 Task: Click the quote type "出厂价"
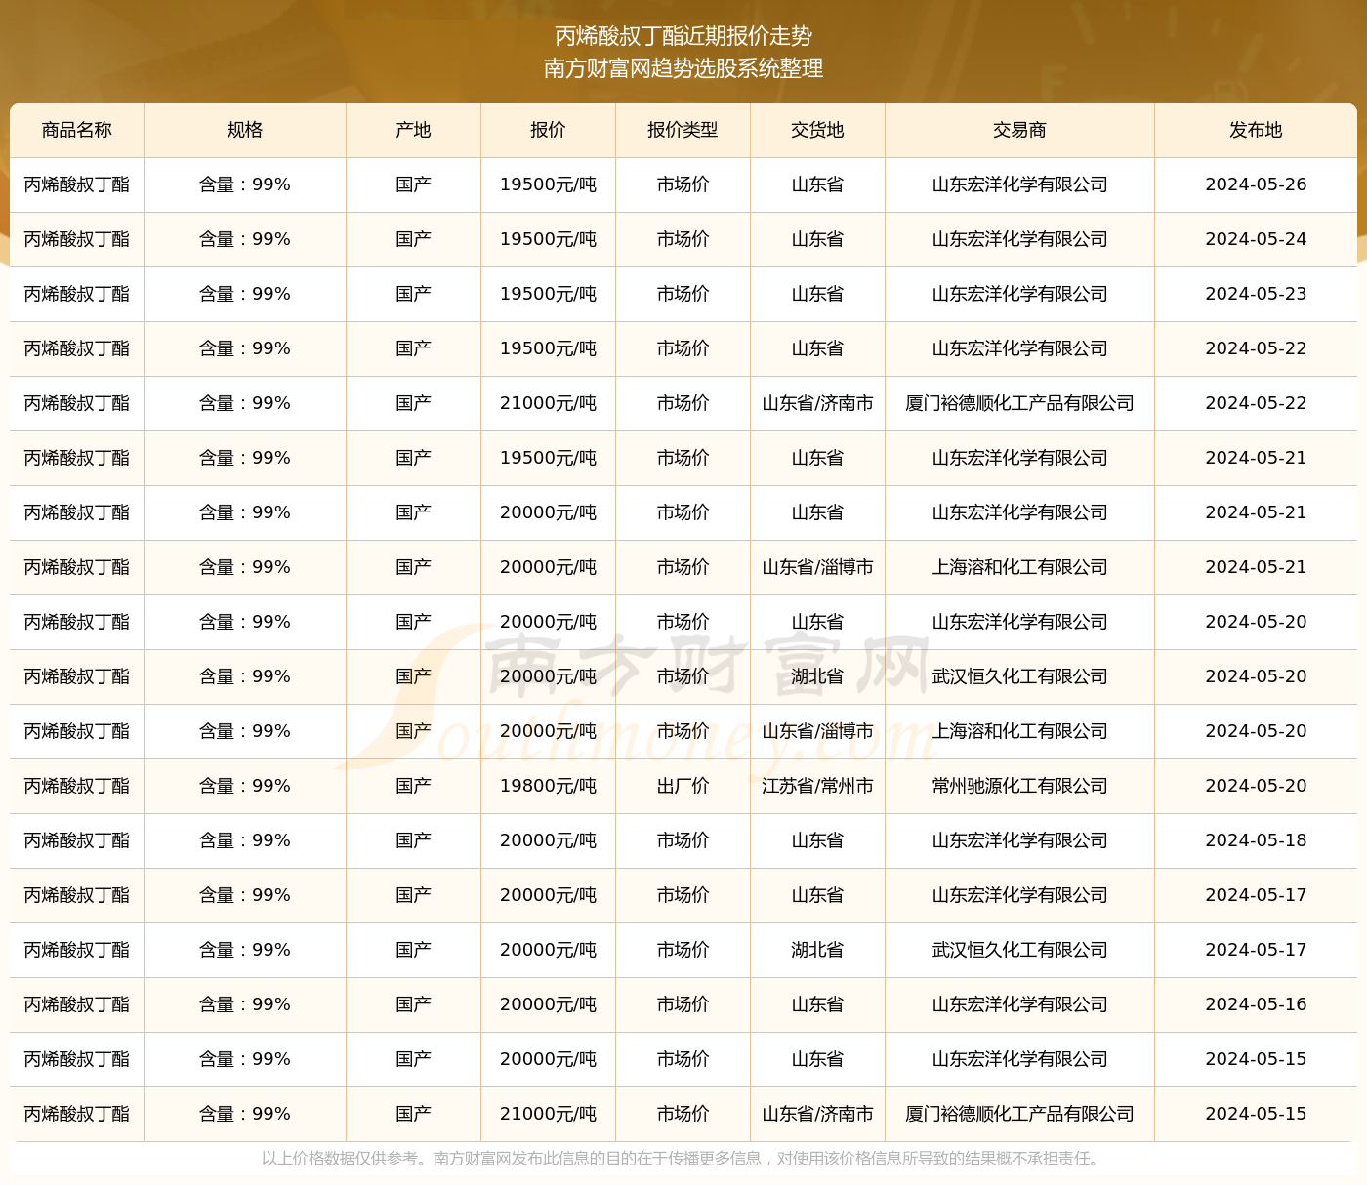coord(683,786)
